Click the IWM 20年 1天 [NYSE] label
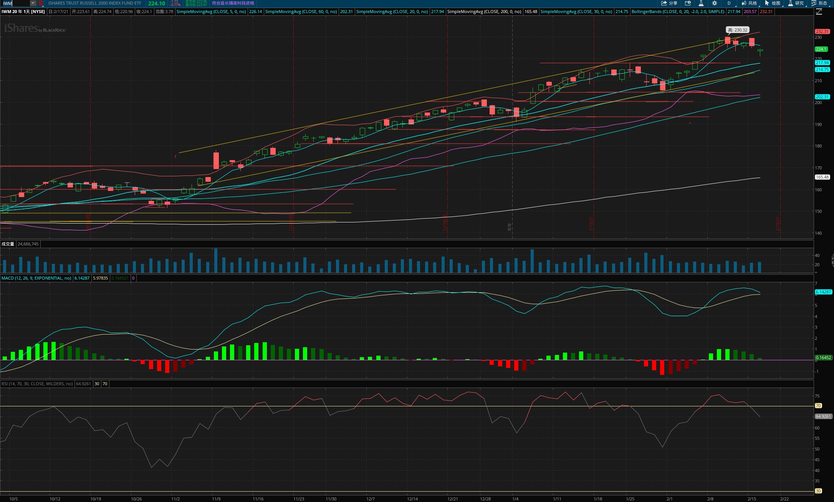This screenshot has width=834, height=502. pos(23,12)
